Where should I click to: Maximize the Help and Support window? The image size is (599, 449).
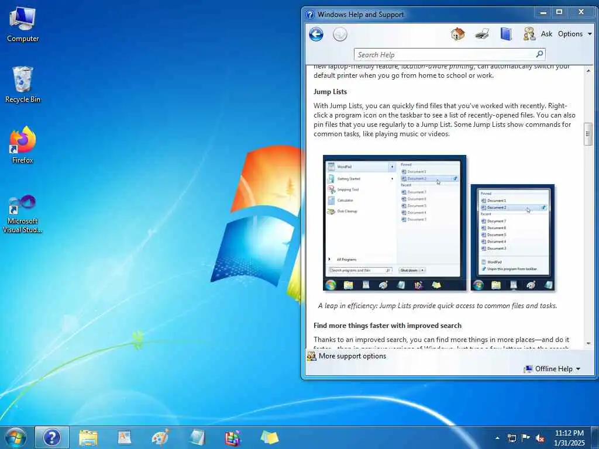click(x=559, y=12)
